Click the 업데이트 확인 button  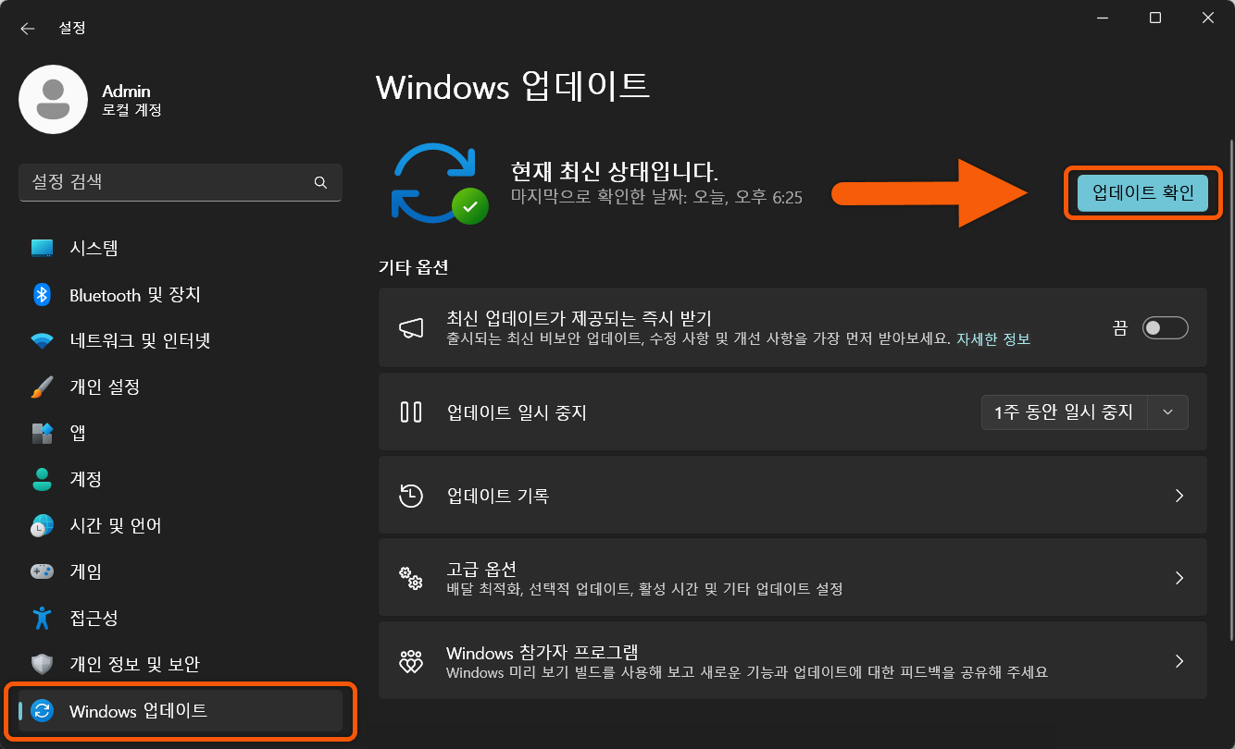coord(1142,193)
